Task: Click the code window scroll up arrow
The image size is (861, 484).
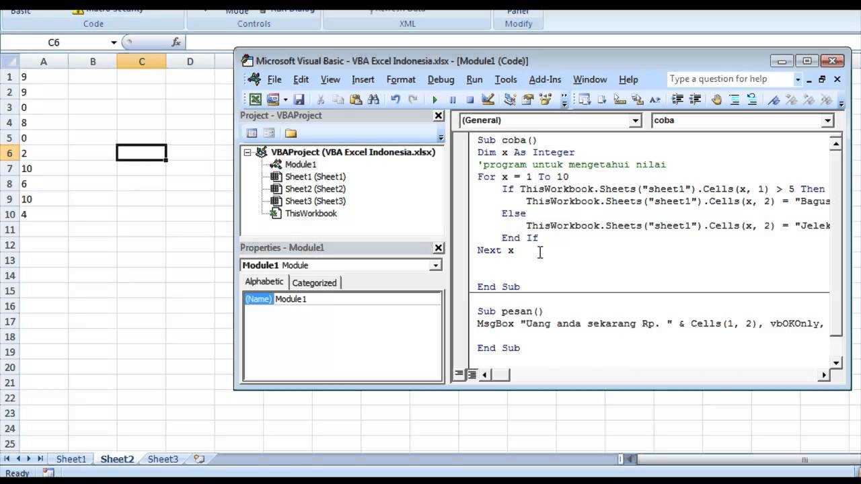Action: pyautogui.click(x=836, y=143)
